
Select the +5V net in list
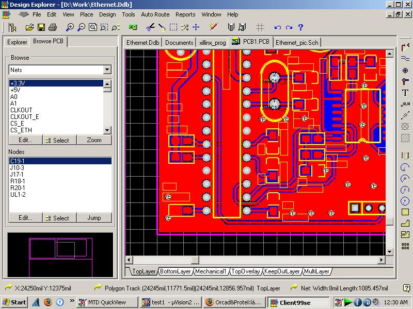(15, 90)
